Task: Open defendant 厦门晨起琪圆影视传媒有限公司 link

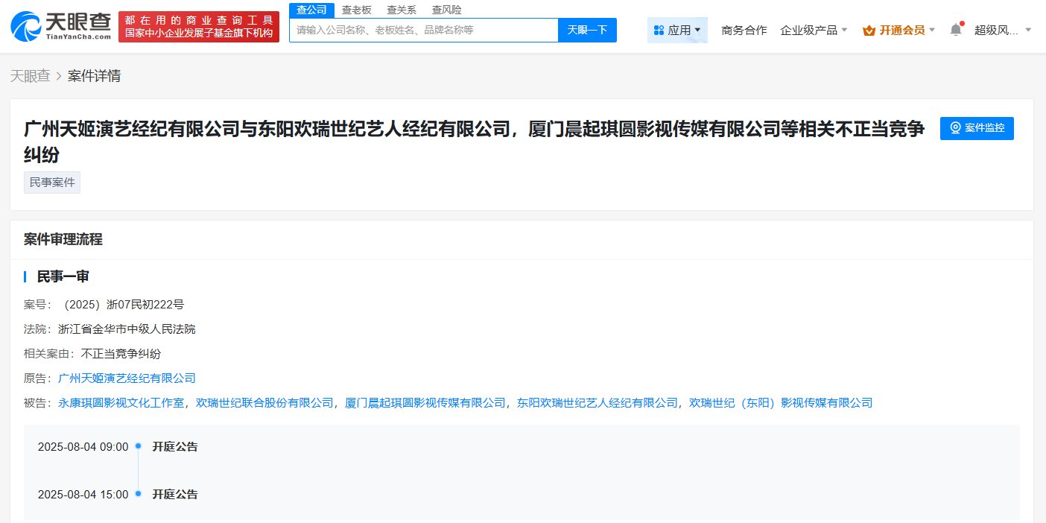Action: coord(425,403)
